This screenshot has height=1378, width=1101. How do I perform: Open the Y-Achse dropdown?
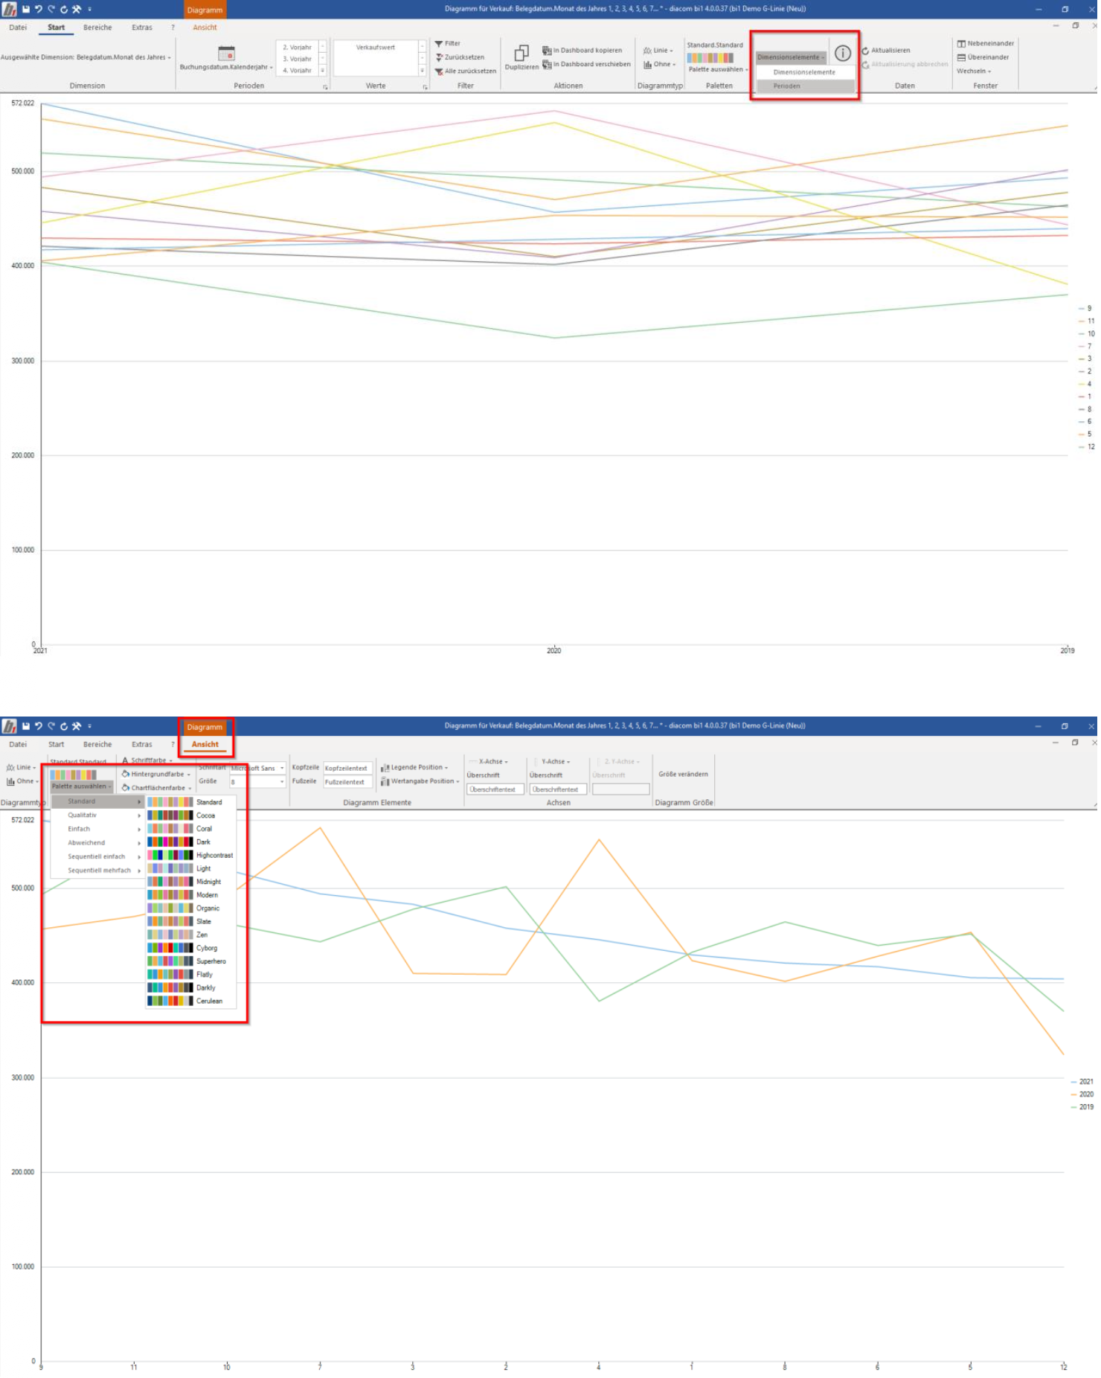[x=553, y=763]
